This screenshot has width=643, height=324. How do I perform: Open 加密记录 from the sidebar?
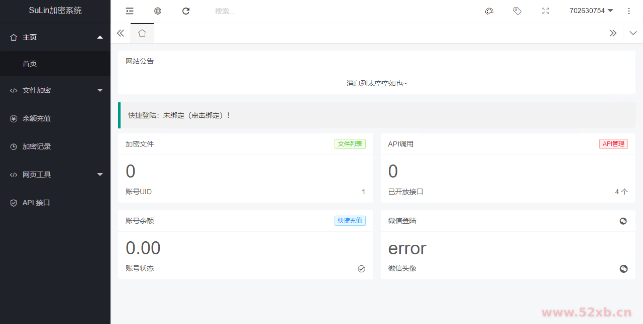click(x=37, y=146)
